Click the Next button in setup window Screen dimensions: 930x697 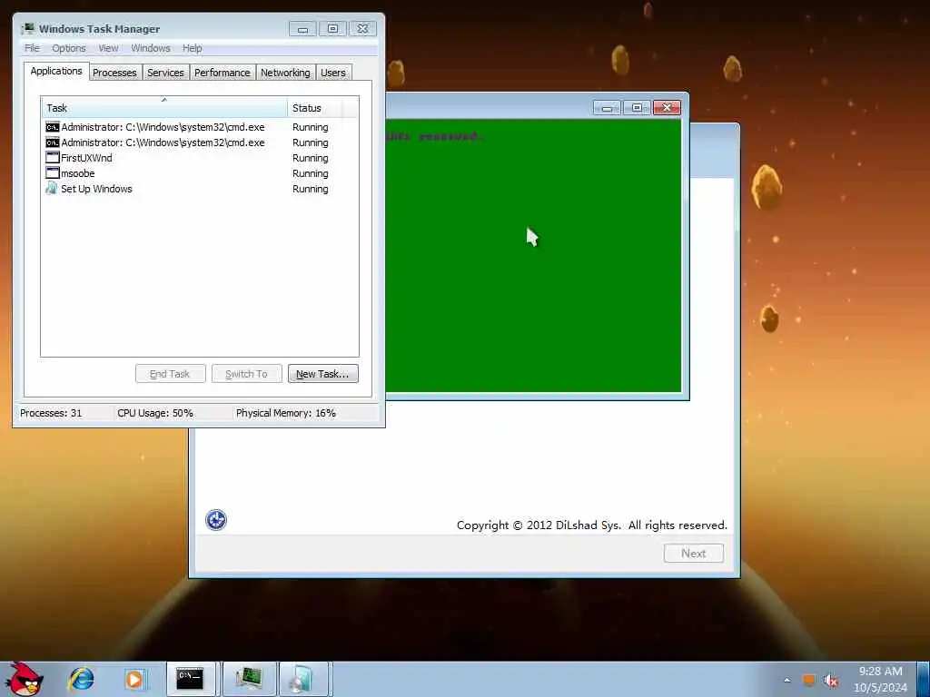click(693, 553)
